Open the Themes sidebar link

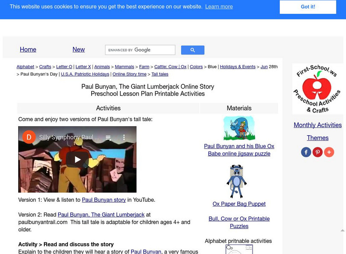[317, 138]
